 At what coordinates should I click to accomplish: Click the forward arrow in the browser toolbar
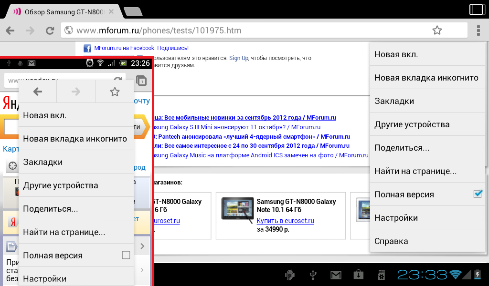30,31
